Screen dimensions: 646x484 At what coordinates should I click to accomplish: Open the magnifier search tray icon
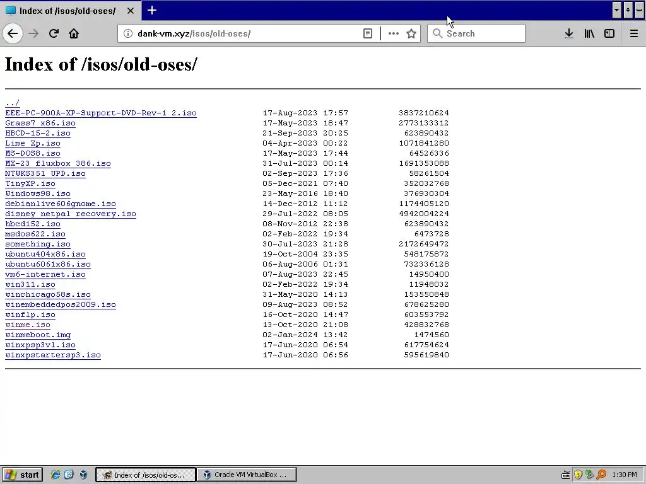tap(601, 475)
